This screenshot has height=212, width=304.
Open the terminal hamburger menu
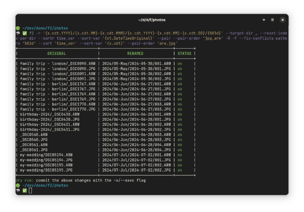click(x=272, y=20)
